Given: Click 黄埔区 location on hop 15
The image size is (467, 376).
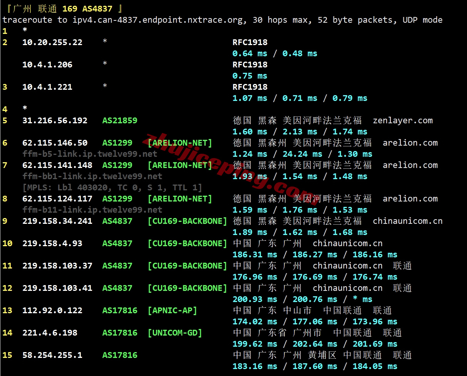Looking at the screenshot, I should pyautogui.click(x=322, y=355).
